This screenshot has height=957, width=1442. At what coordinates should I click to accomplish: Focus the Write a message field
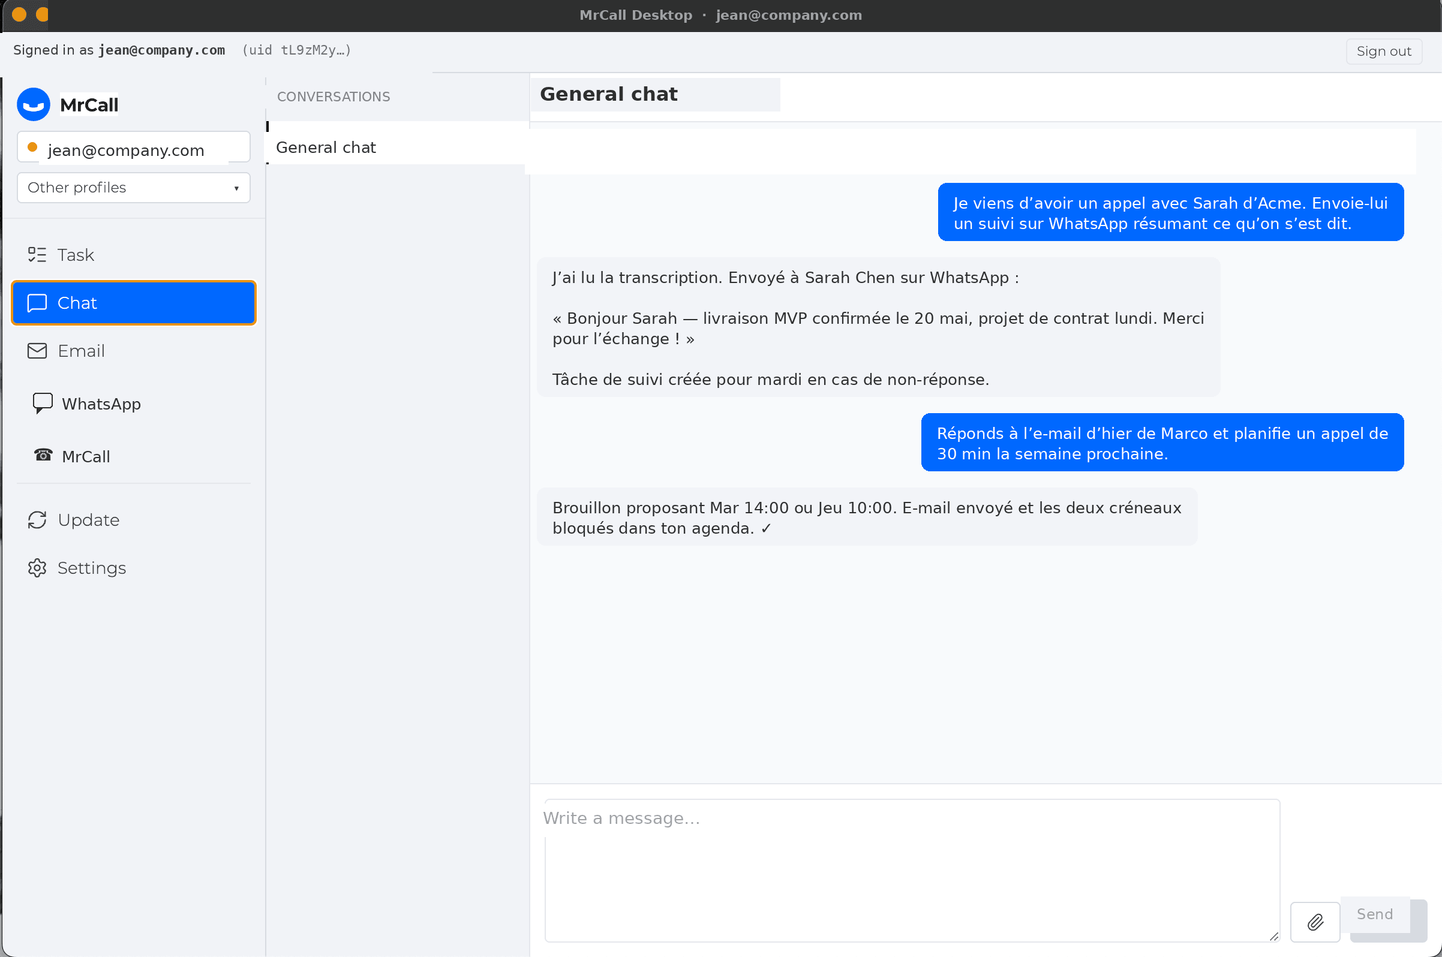[912, 870]
